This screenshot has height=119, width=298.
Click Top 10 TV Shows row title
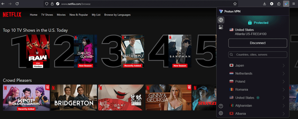(x=35, y=30)
